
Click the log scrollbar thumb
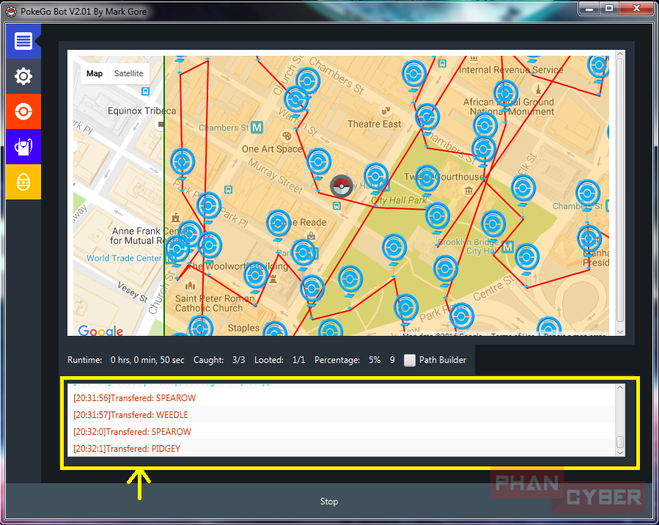[620, 442]
